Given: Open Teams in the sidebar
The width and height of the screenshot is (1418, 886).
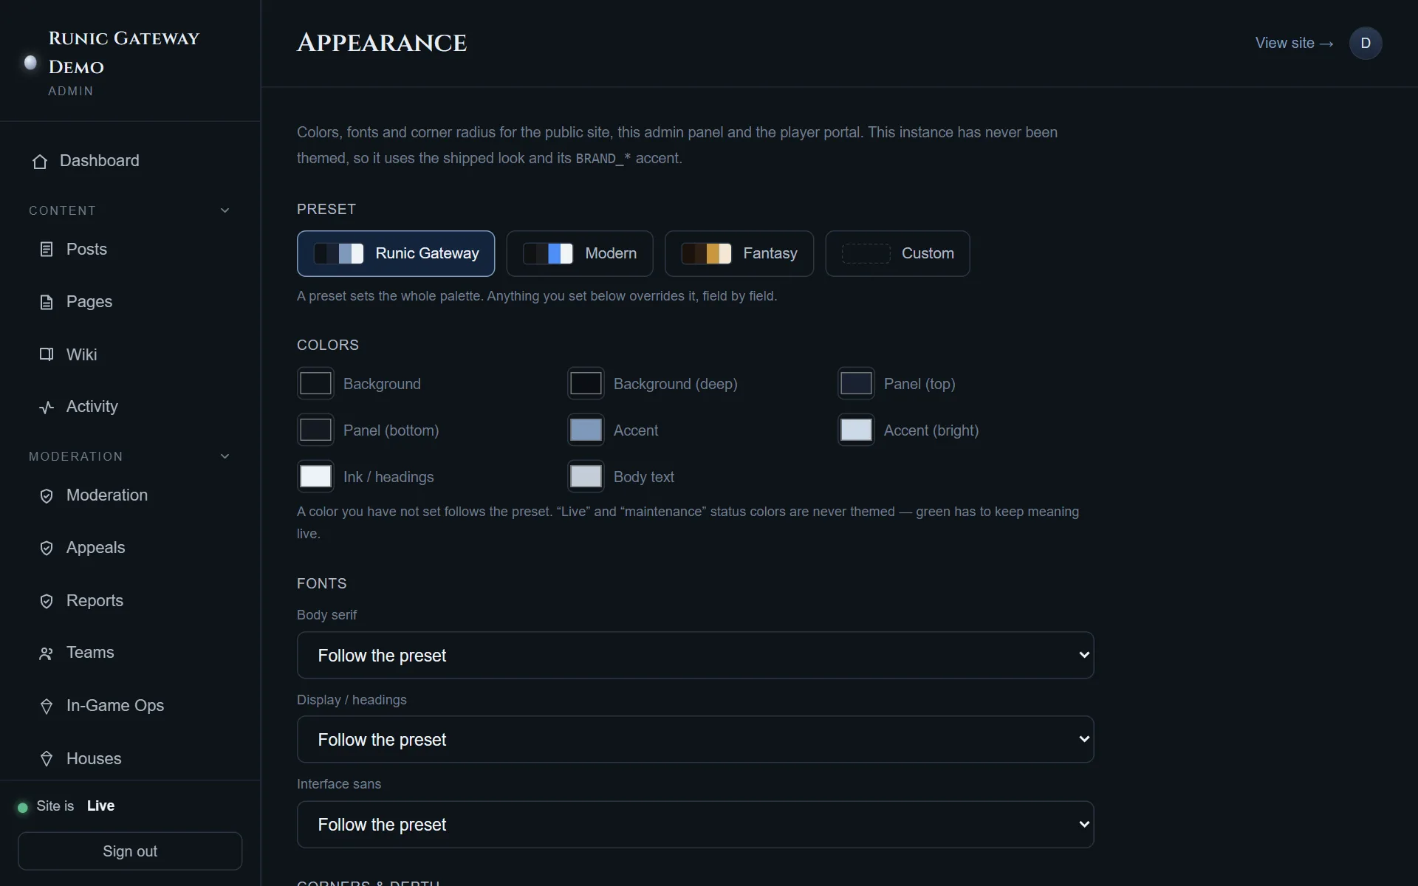Looking at the screenshot, I should pos(130,653).
